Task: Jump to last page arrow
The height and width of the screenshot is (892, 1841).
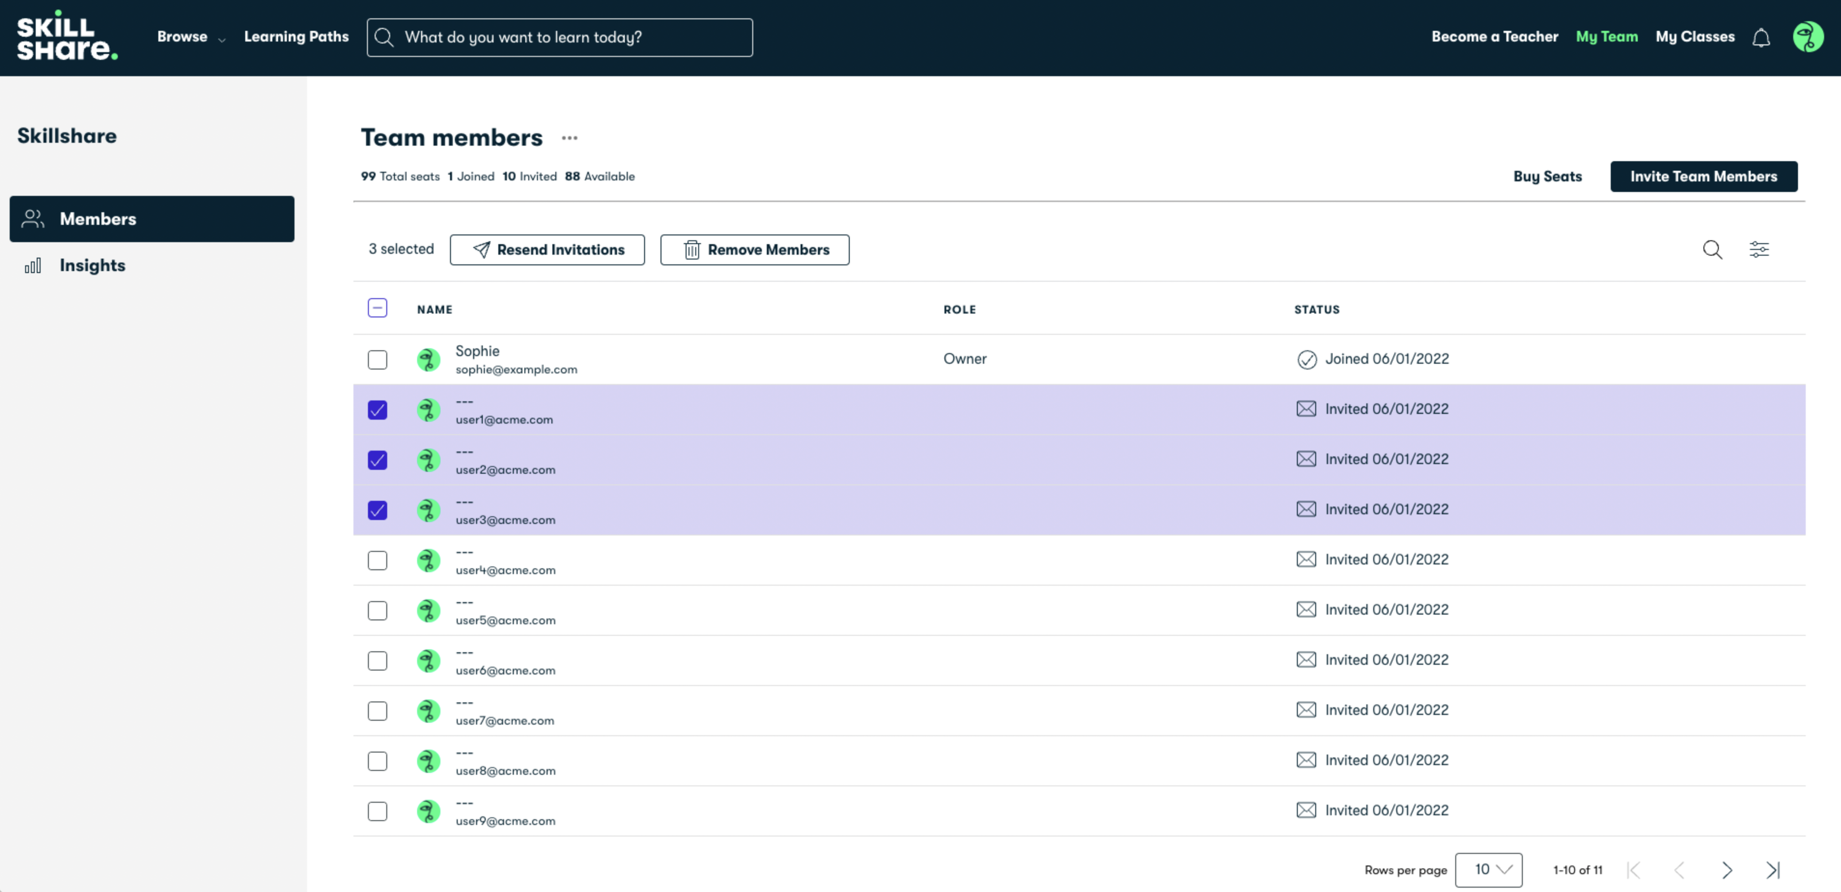Action: point(1773,870)
